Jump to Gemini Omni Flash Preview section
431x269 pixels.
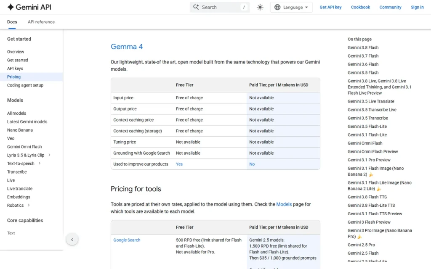(373, 151)
